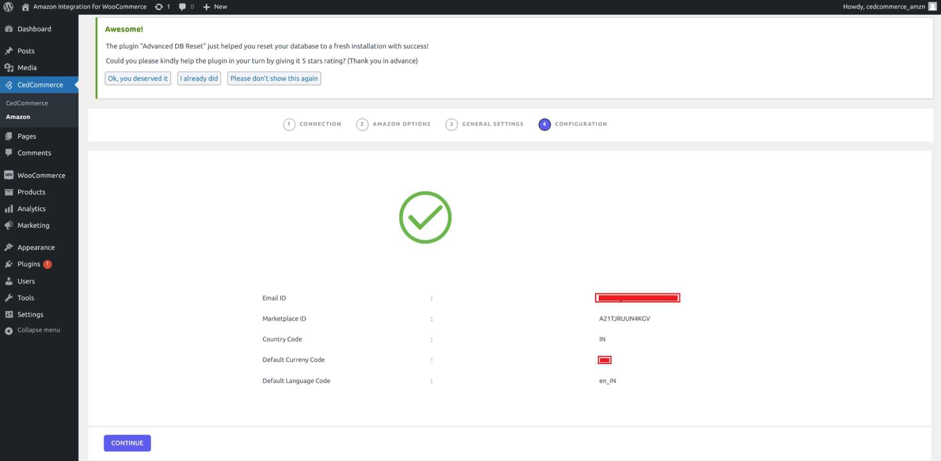This screenshot has height=461, width=941.
Task: Select Amazon submenu under CedCommerce
Action: (18, 117)
